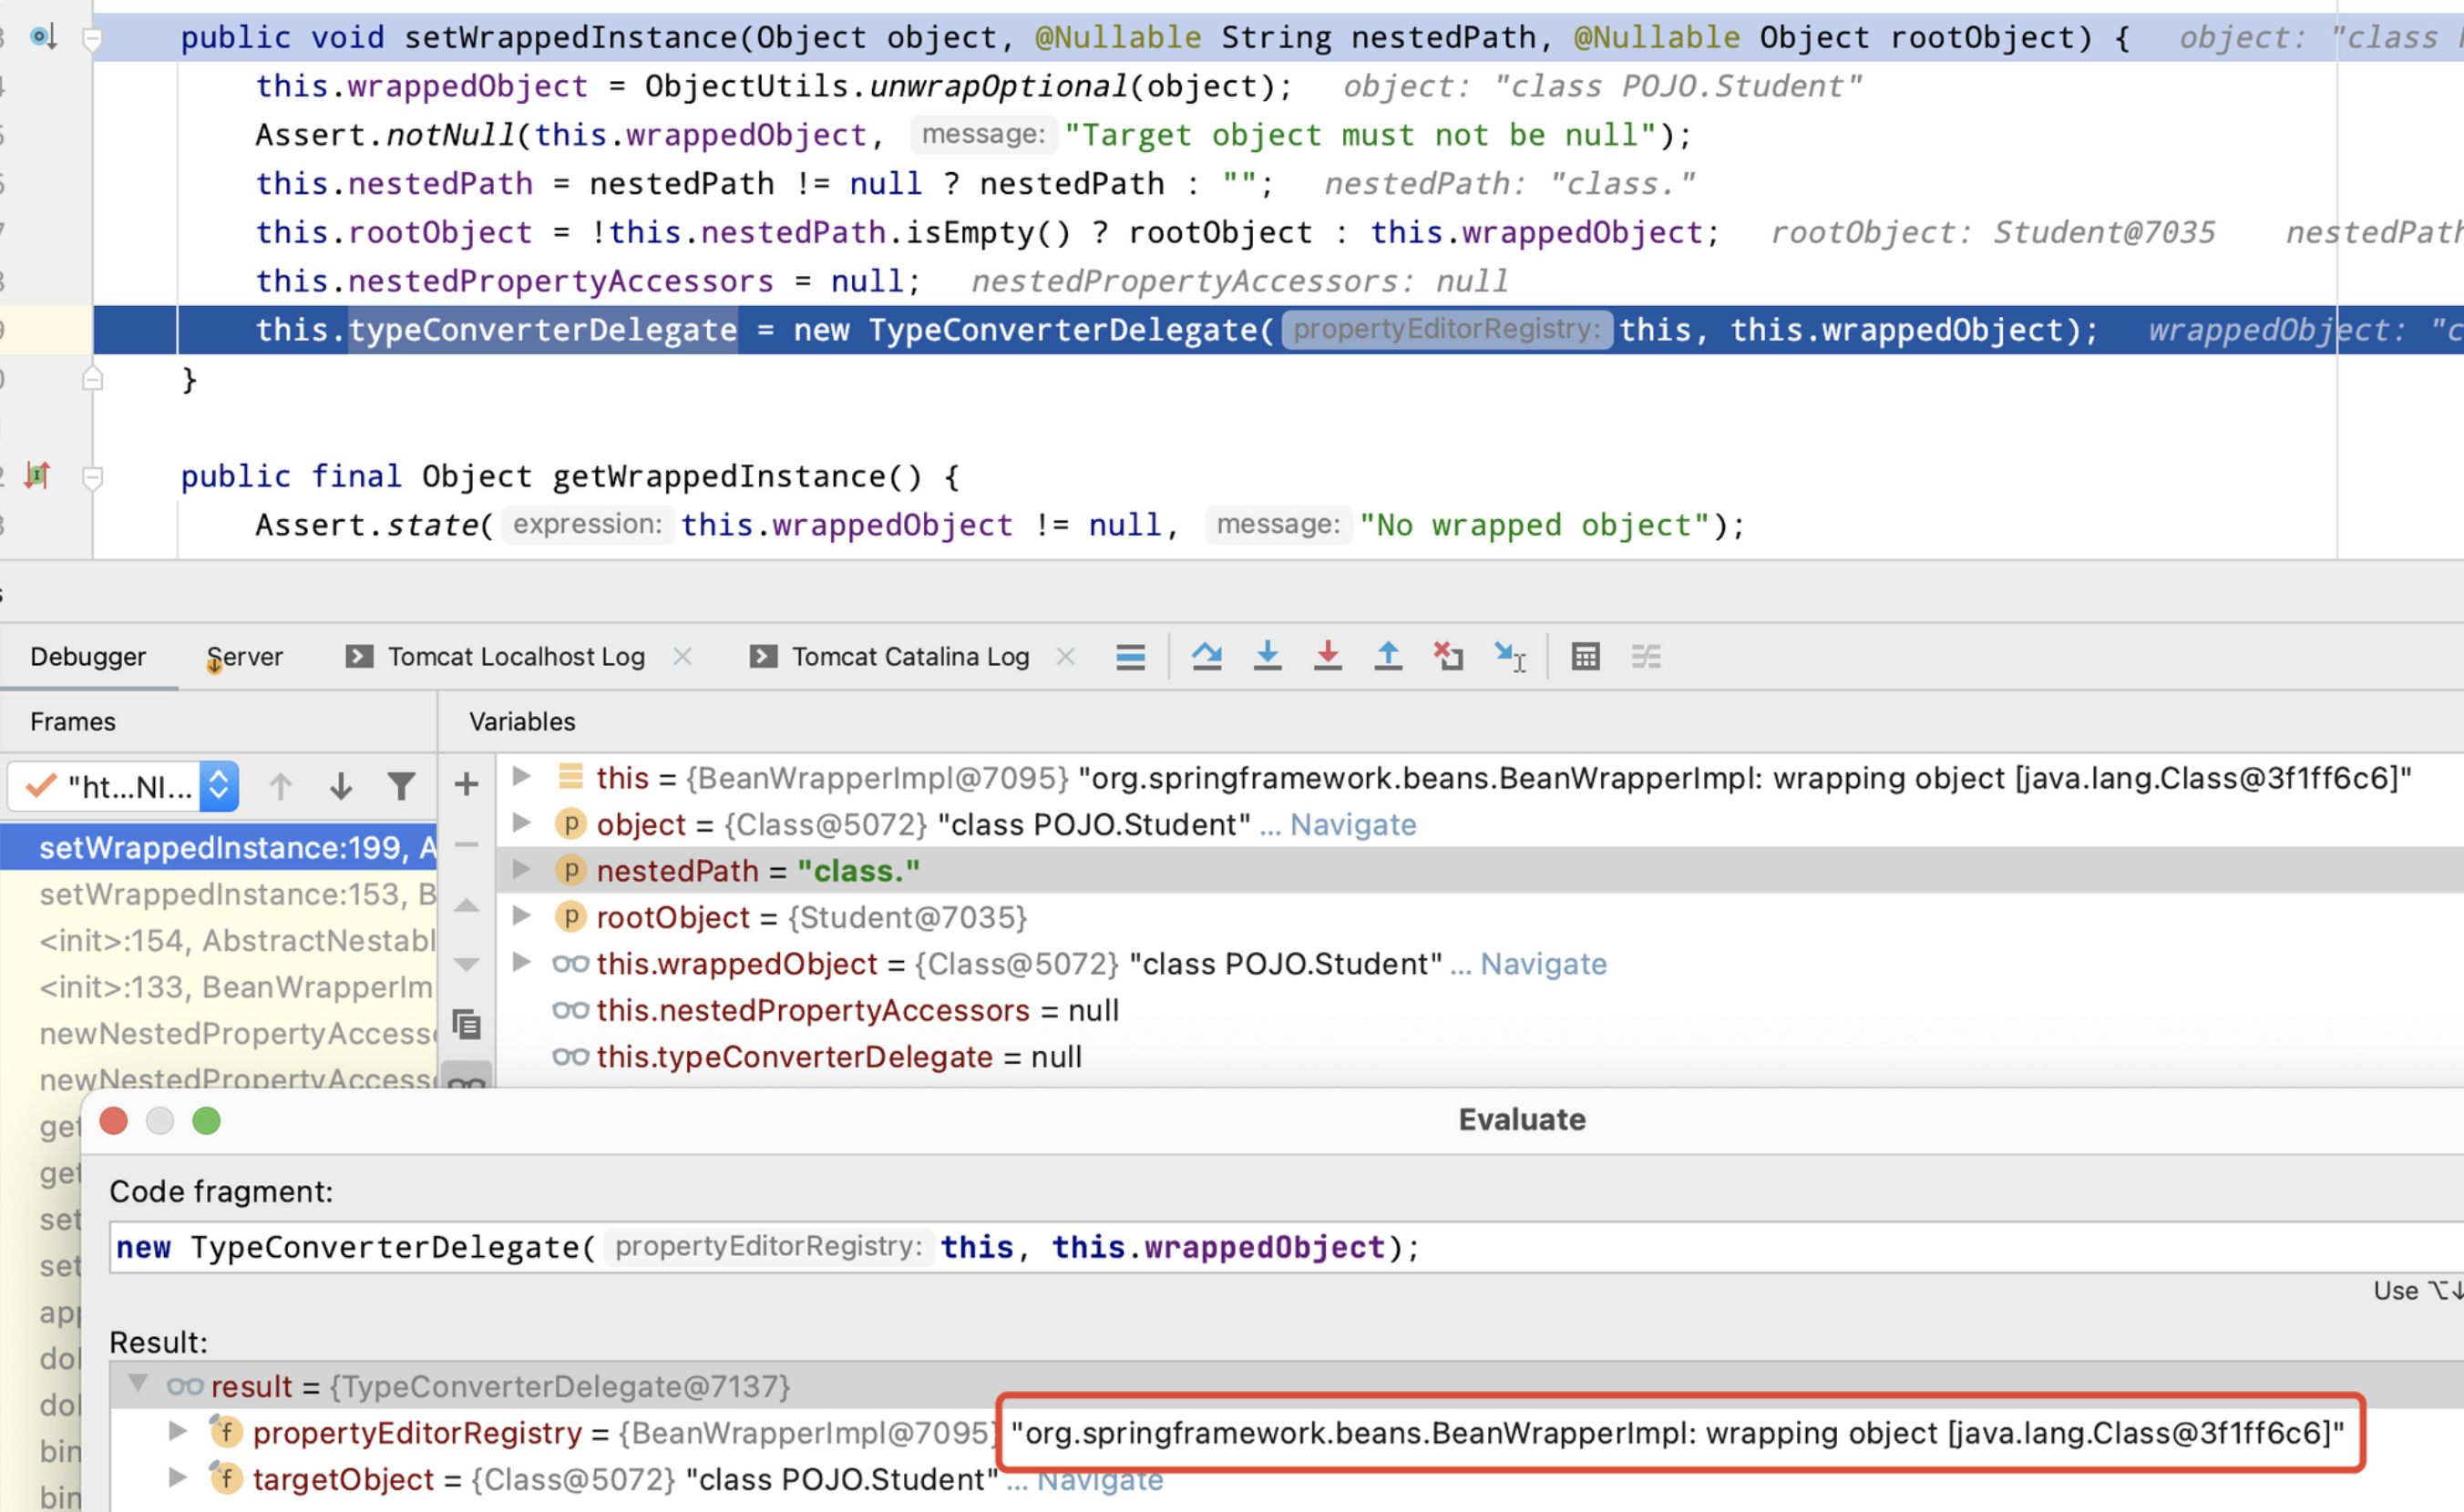This screenshot has width=2464, height=1512.
Task: Click the move watch down triangle icon
Action: pos(467,965)
